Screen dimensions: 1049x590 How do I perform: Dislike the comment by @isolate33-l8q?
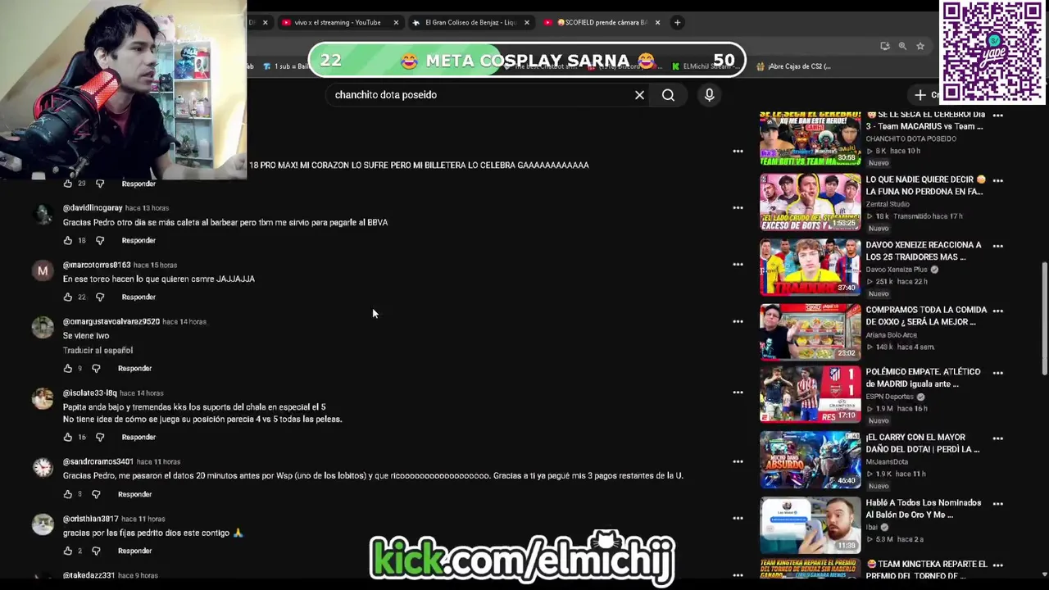pyautogui.click(x=100, y=437)
